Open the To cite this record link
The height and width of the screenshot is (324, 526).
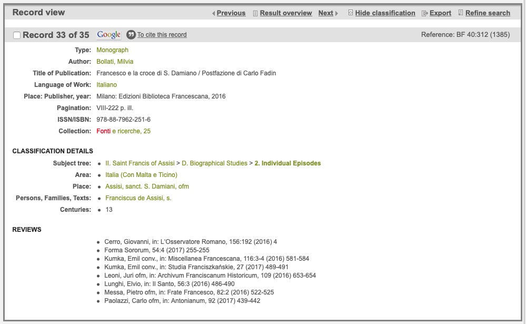162,35
